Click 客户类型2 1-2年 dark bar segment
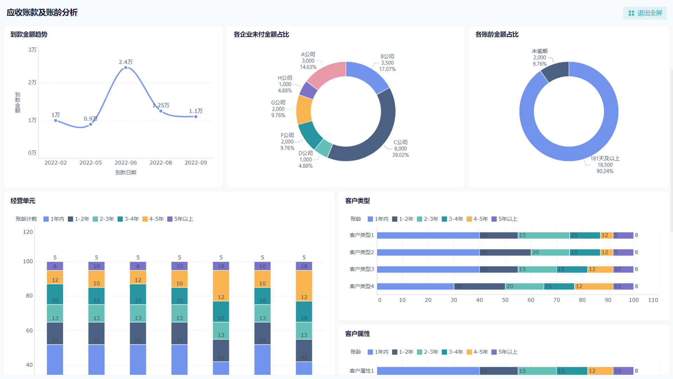 tap(505, 252)
